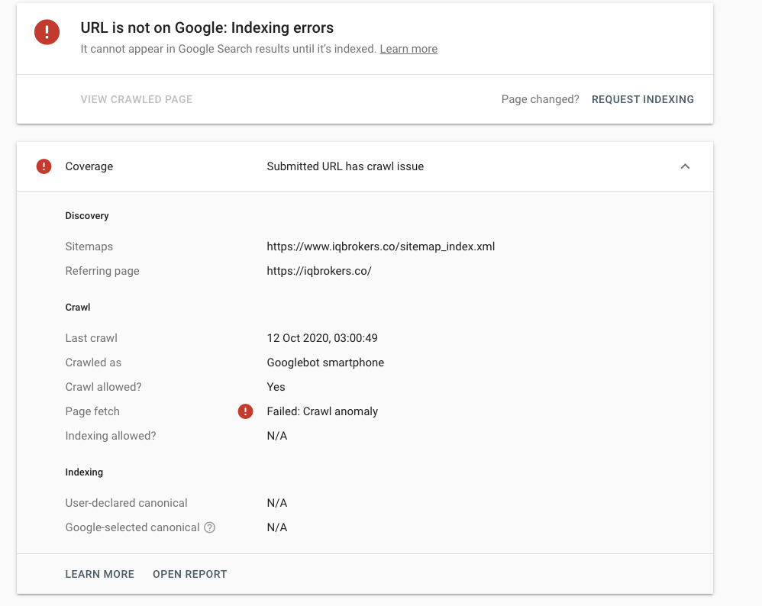Click the 'Page changed?' text

click(x=541, y=99)
